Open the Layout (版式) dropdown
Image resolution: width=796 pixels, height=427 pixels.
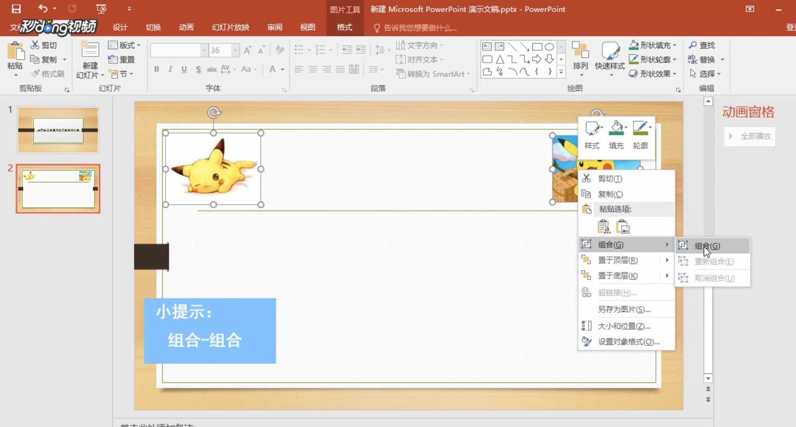pyautogui.click(x=124, y=45)
